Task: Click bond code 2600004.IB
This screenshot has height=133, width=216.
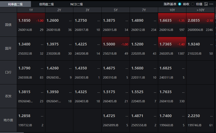Action: click(x=195, y=30)
